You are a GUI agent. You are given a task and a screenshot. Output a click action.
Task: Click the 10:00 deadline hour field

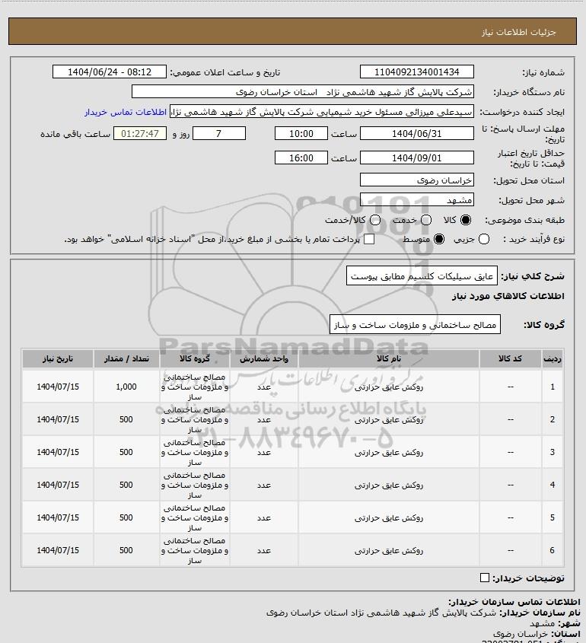(301, 134)
